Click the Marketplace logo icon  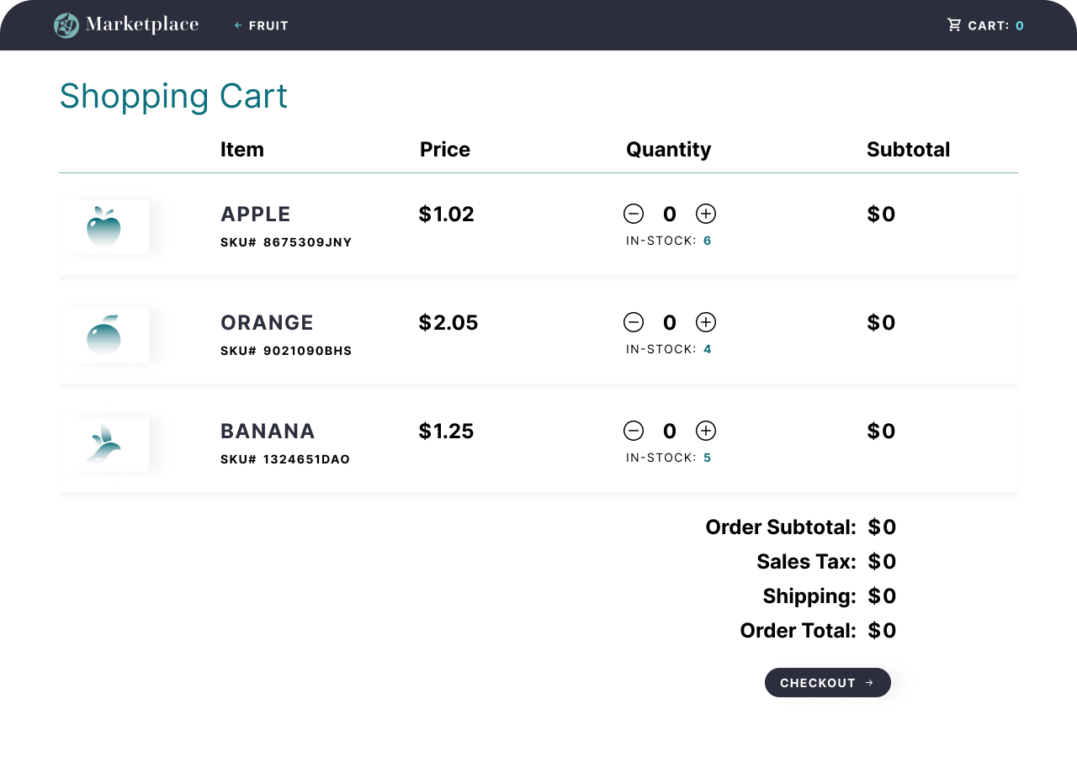coord(66,25)
